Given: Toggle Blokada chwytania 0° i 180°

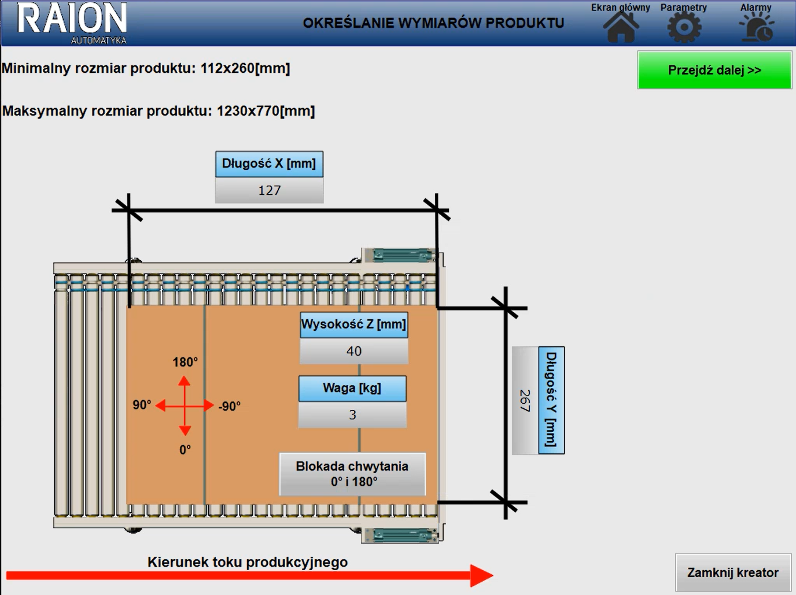Looking at the screenshot, I should click(352, 474).
